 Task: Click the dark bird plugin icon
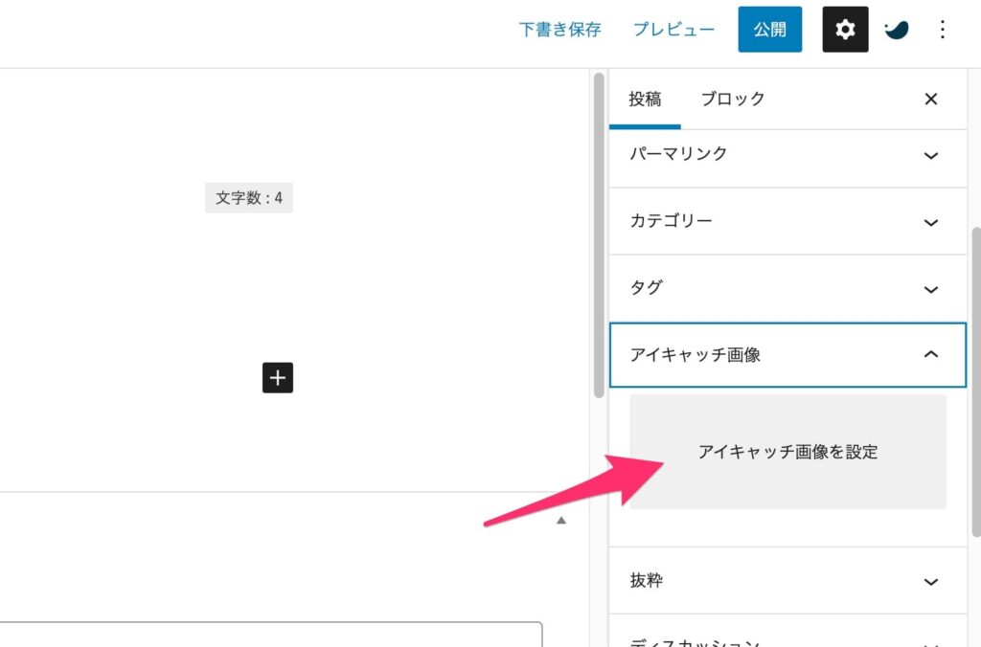[x=896, y=30]
